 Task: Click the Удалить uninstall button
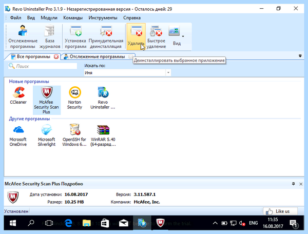click(136, 36)
